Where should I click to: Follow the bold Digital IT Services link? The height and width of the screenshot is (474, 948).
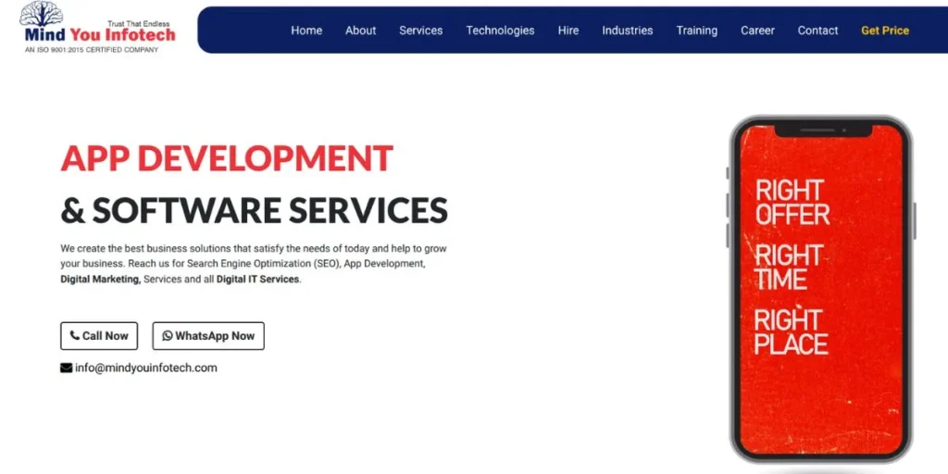click(x=258, y=280)
